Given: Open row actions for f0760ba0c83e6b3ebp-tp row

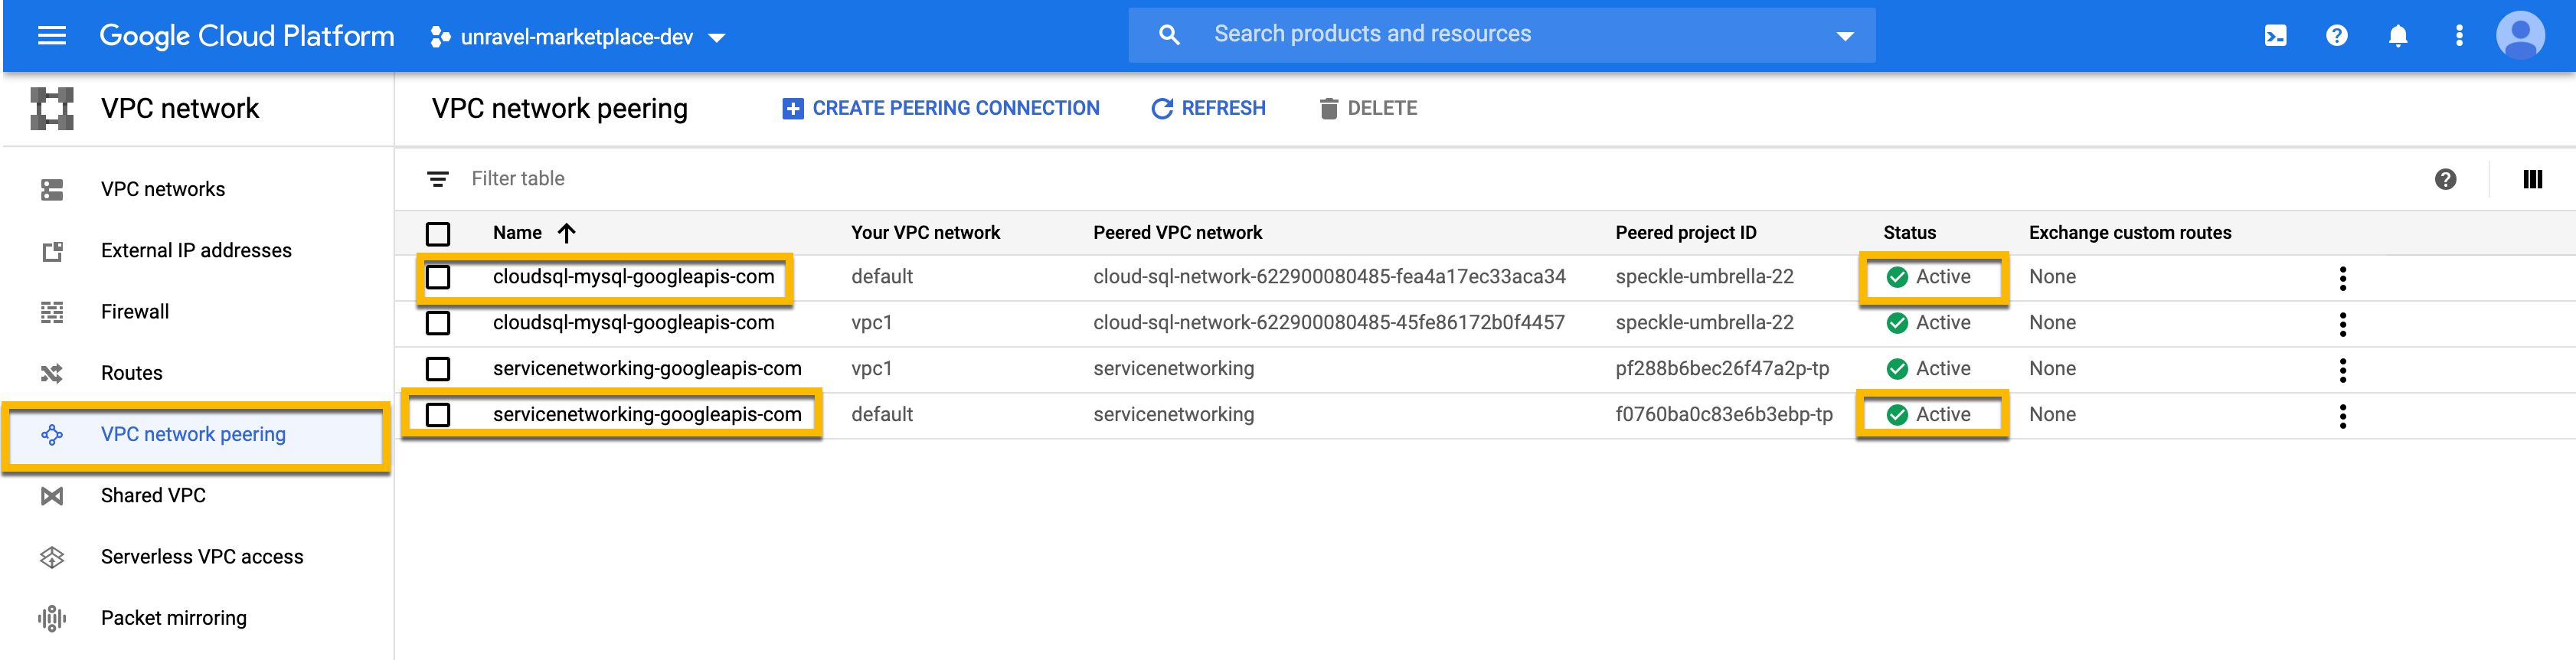Looking at the screenshot, I should 2342,416.
